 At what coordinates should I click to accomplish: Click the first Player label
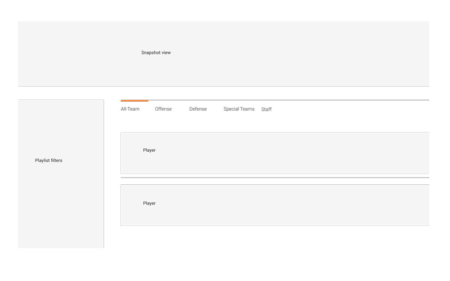(x=149, y=151)
